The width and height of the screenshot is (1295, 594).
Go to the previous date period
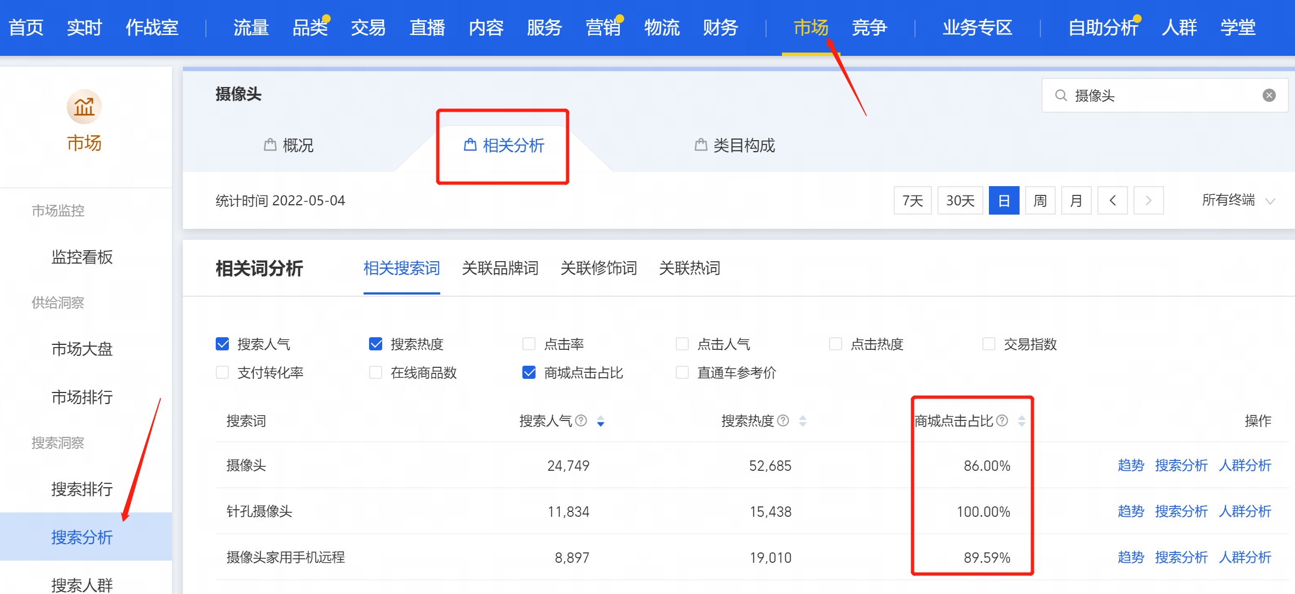(1113, 200)
